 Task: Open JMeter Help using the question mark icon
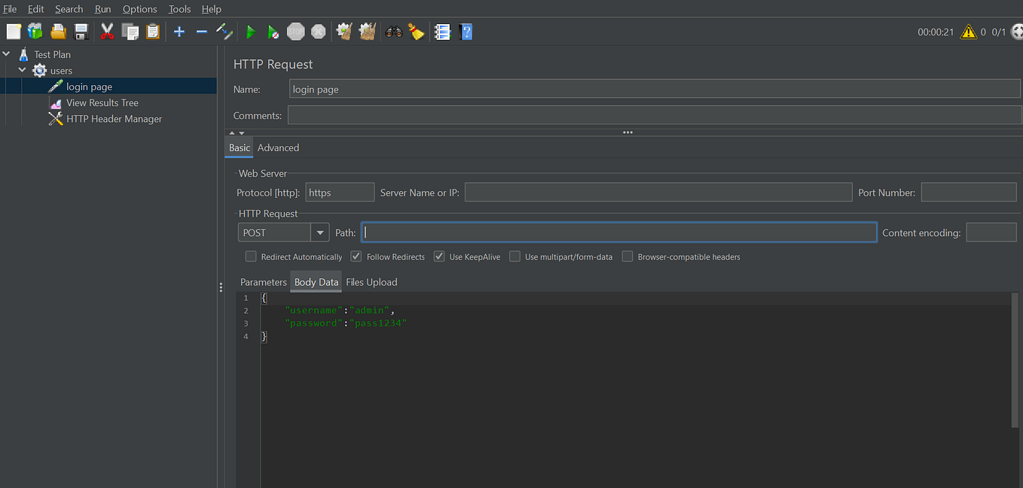[x=465, y=31]
